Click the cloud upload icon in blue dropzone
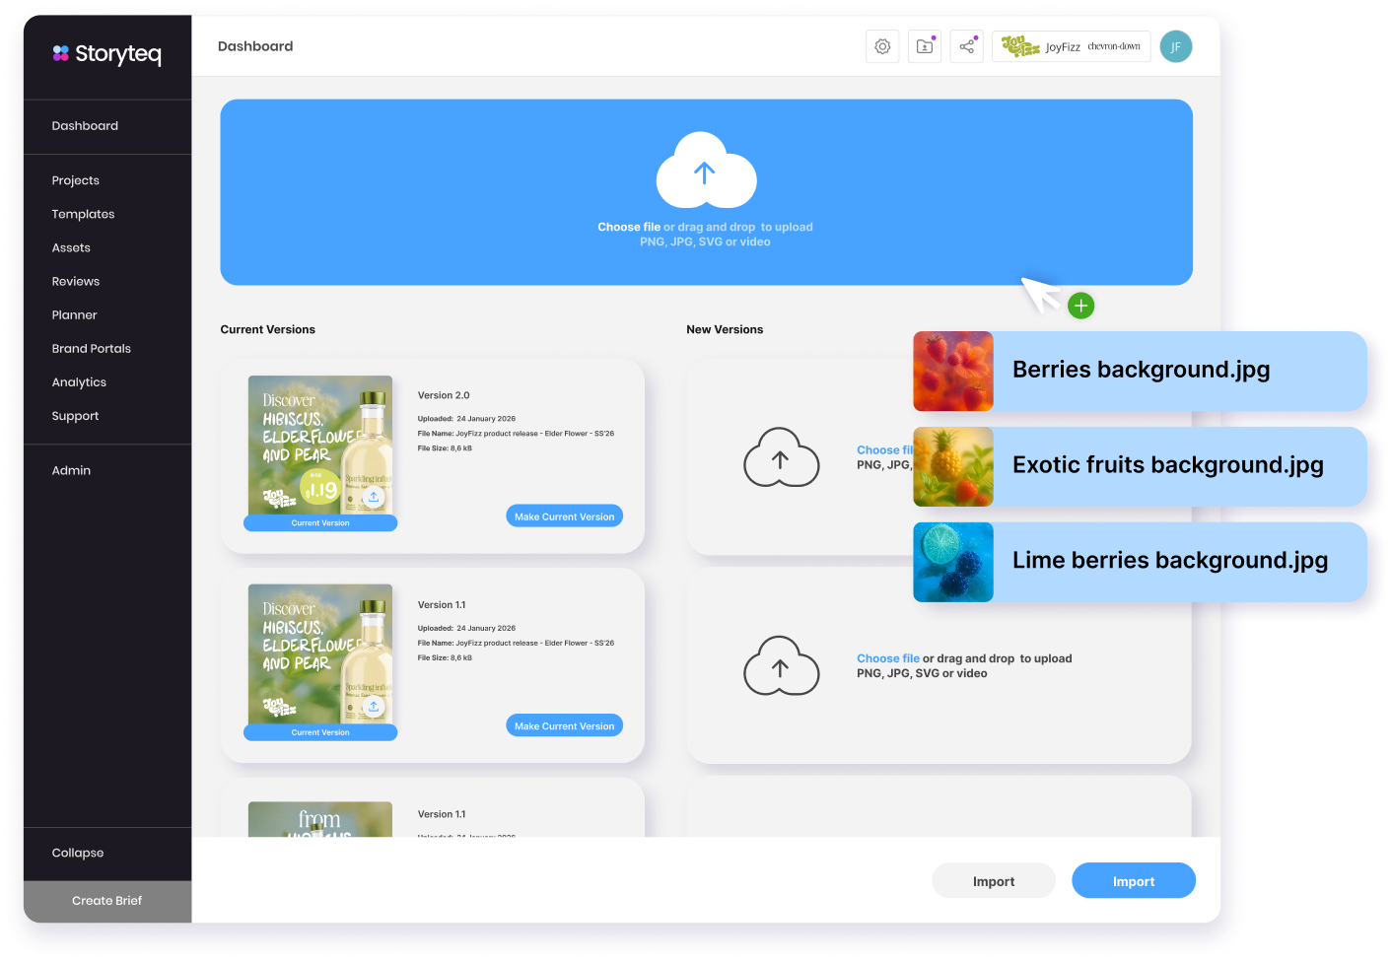Viewport: 1391px width, 962px height. point(706,172)
